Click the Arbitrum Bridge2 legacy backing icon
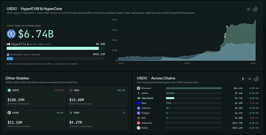 point(8,55)
